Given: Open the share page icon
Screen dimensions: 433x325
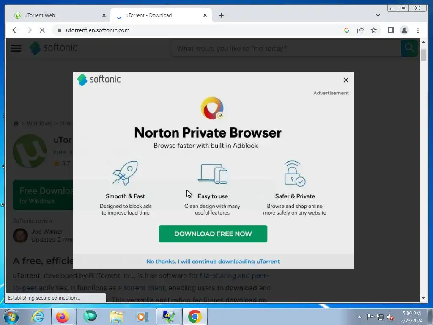Looking at the screenshot, I should tap(360, 30).
